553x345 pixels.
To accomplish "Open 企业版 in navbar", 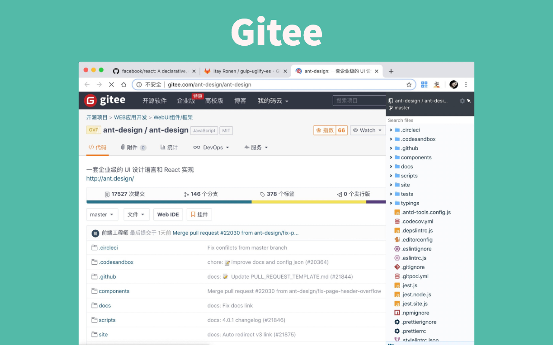I will 186,100.
